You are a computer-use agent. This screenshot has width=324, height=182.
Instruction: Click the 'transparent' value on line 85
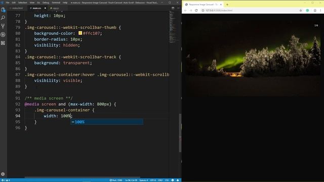[x=76, y=63]
